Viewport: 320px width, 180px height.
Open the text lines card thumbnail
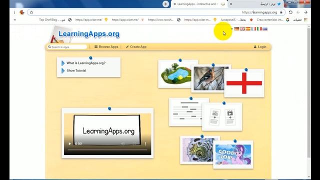[x=185, y=112]
